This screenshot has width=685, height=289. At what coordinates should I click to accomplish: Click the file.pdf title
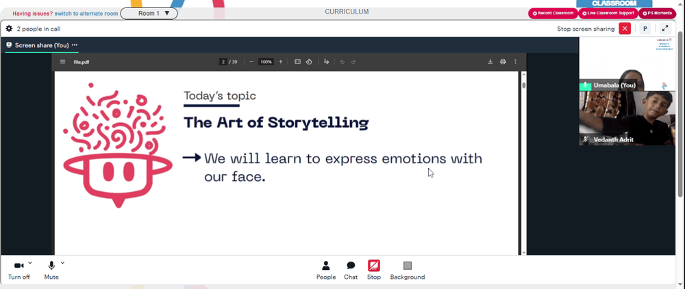point(82,62)
